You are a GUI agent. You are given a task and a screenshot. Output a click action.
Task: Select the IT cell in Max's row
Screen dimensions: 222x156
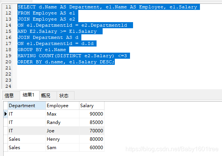pyautogui.click(x=27, y=114)
